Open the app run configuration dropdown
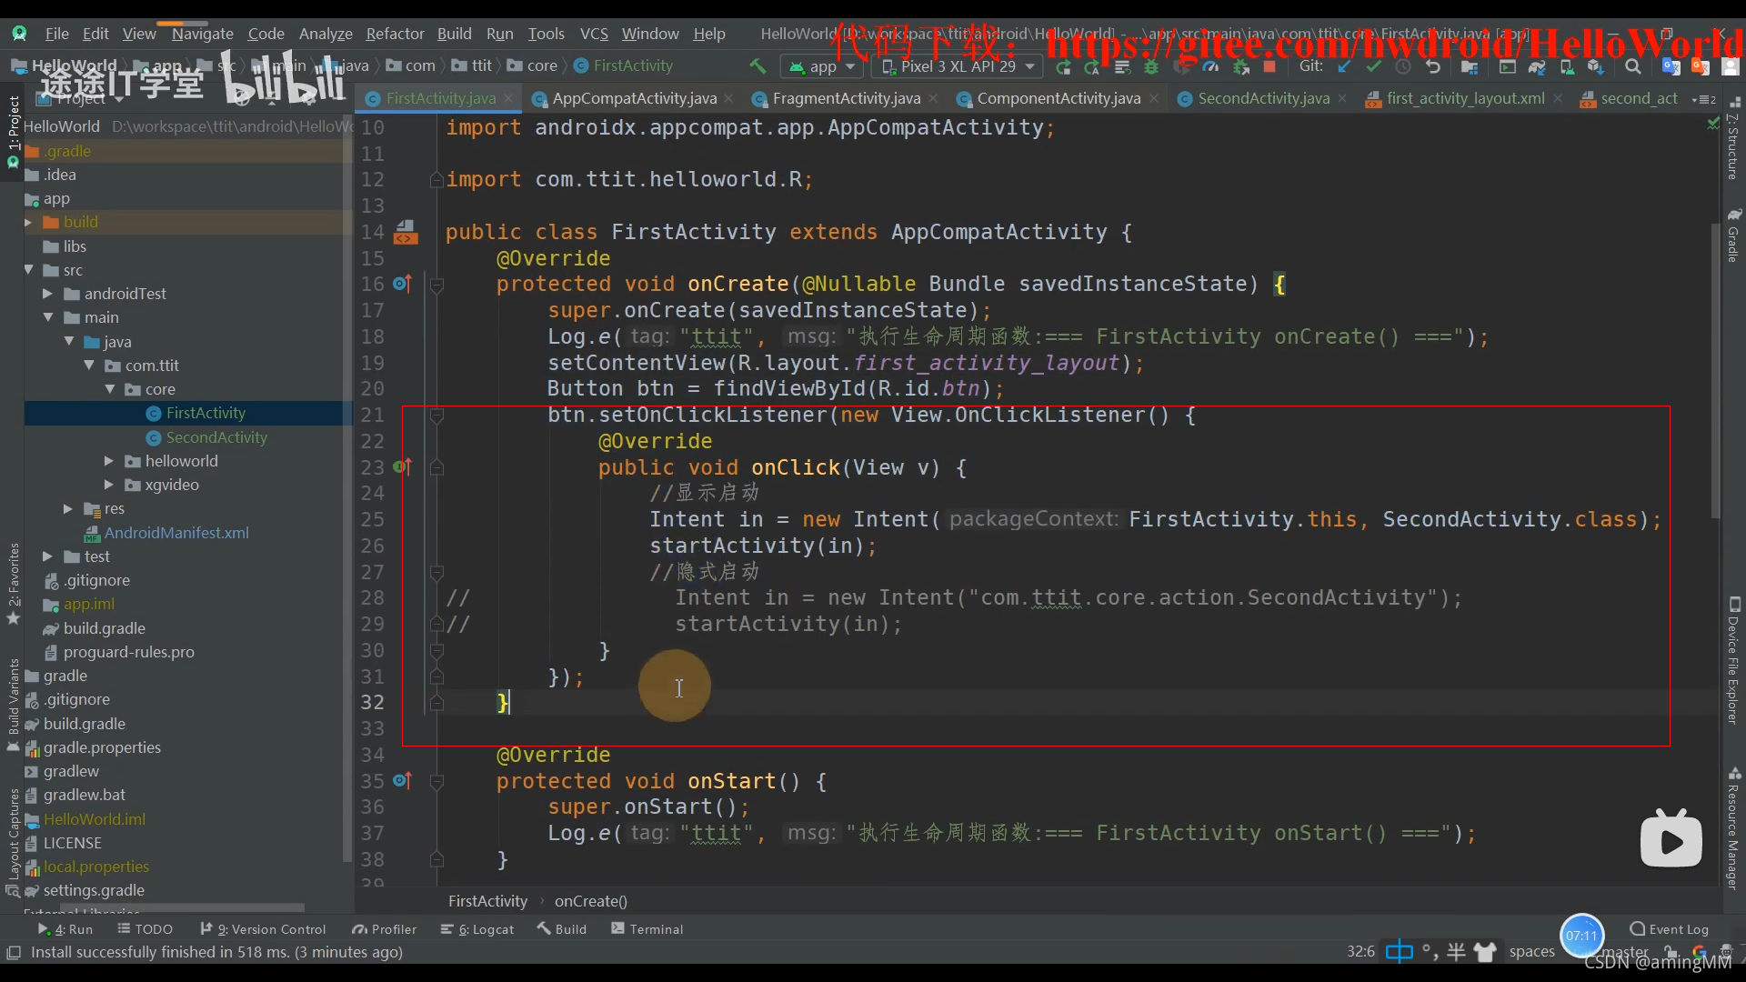The width and height of the screenshot is (1746, 982). [822, 66]
